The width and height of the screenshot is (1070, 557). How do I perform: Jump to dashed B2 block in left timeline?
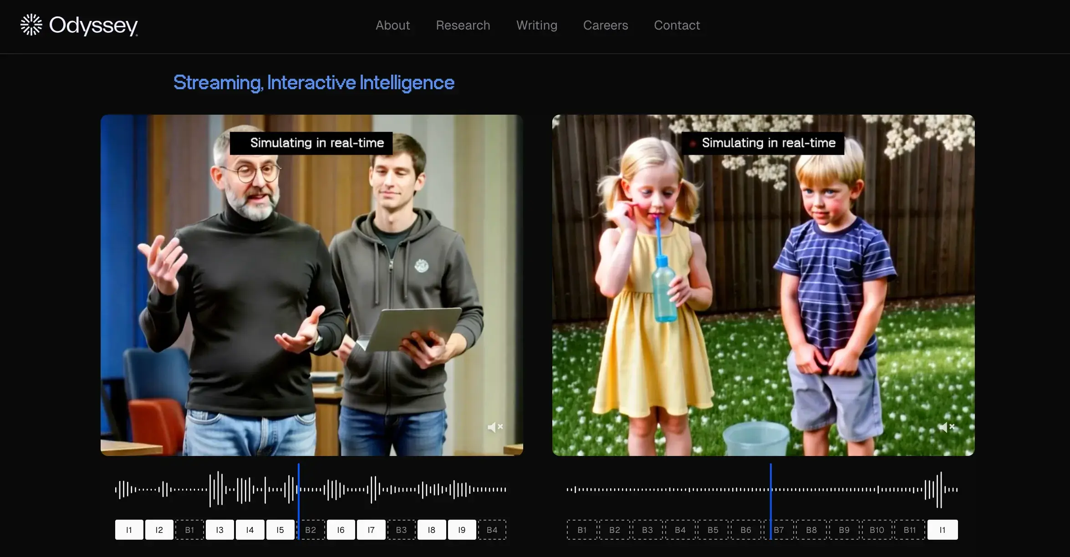coord(311,530)
